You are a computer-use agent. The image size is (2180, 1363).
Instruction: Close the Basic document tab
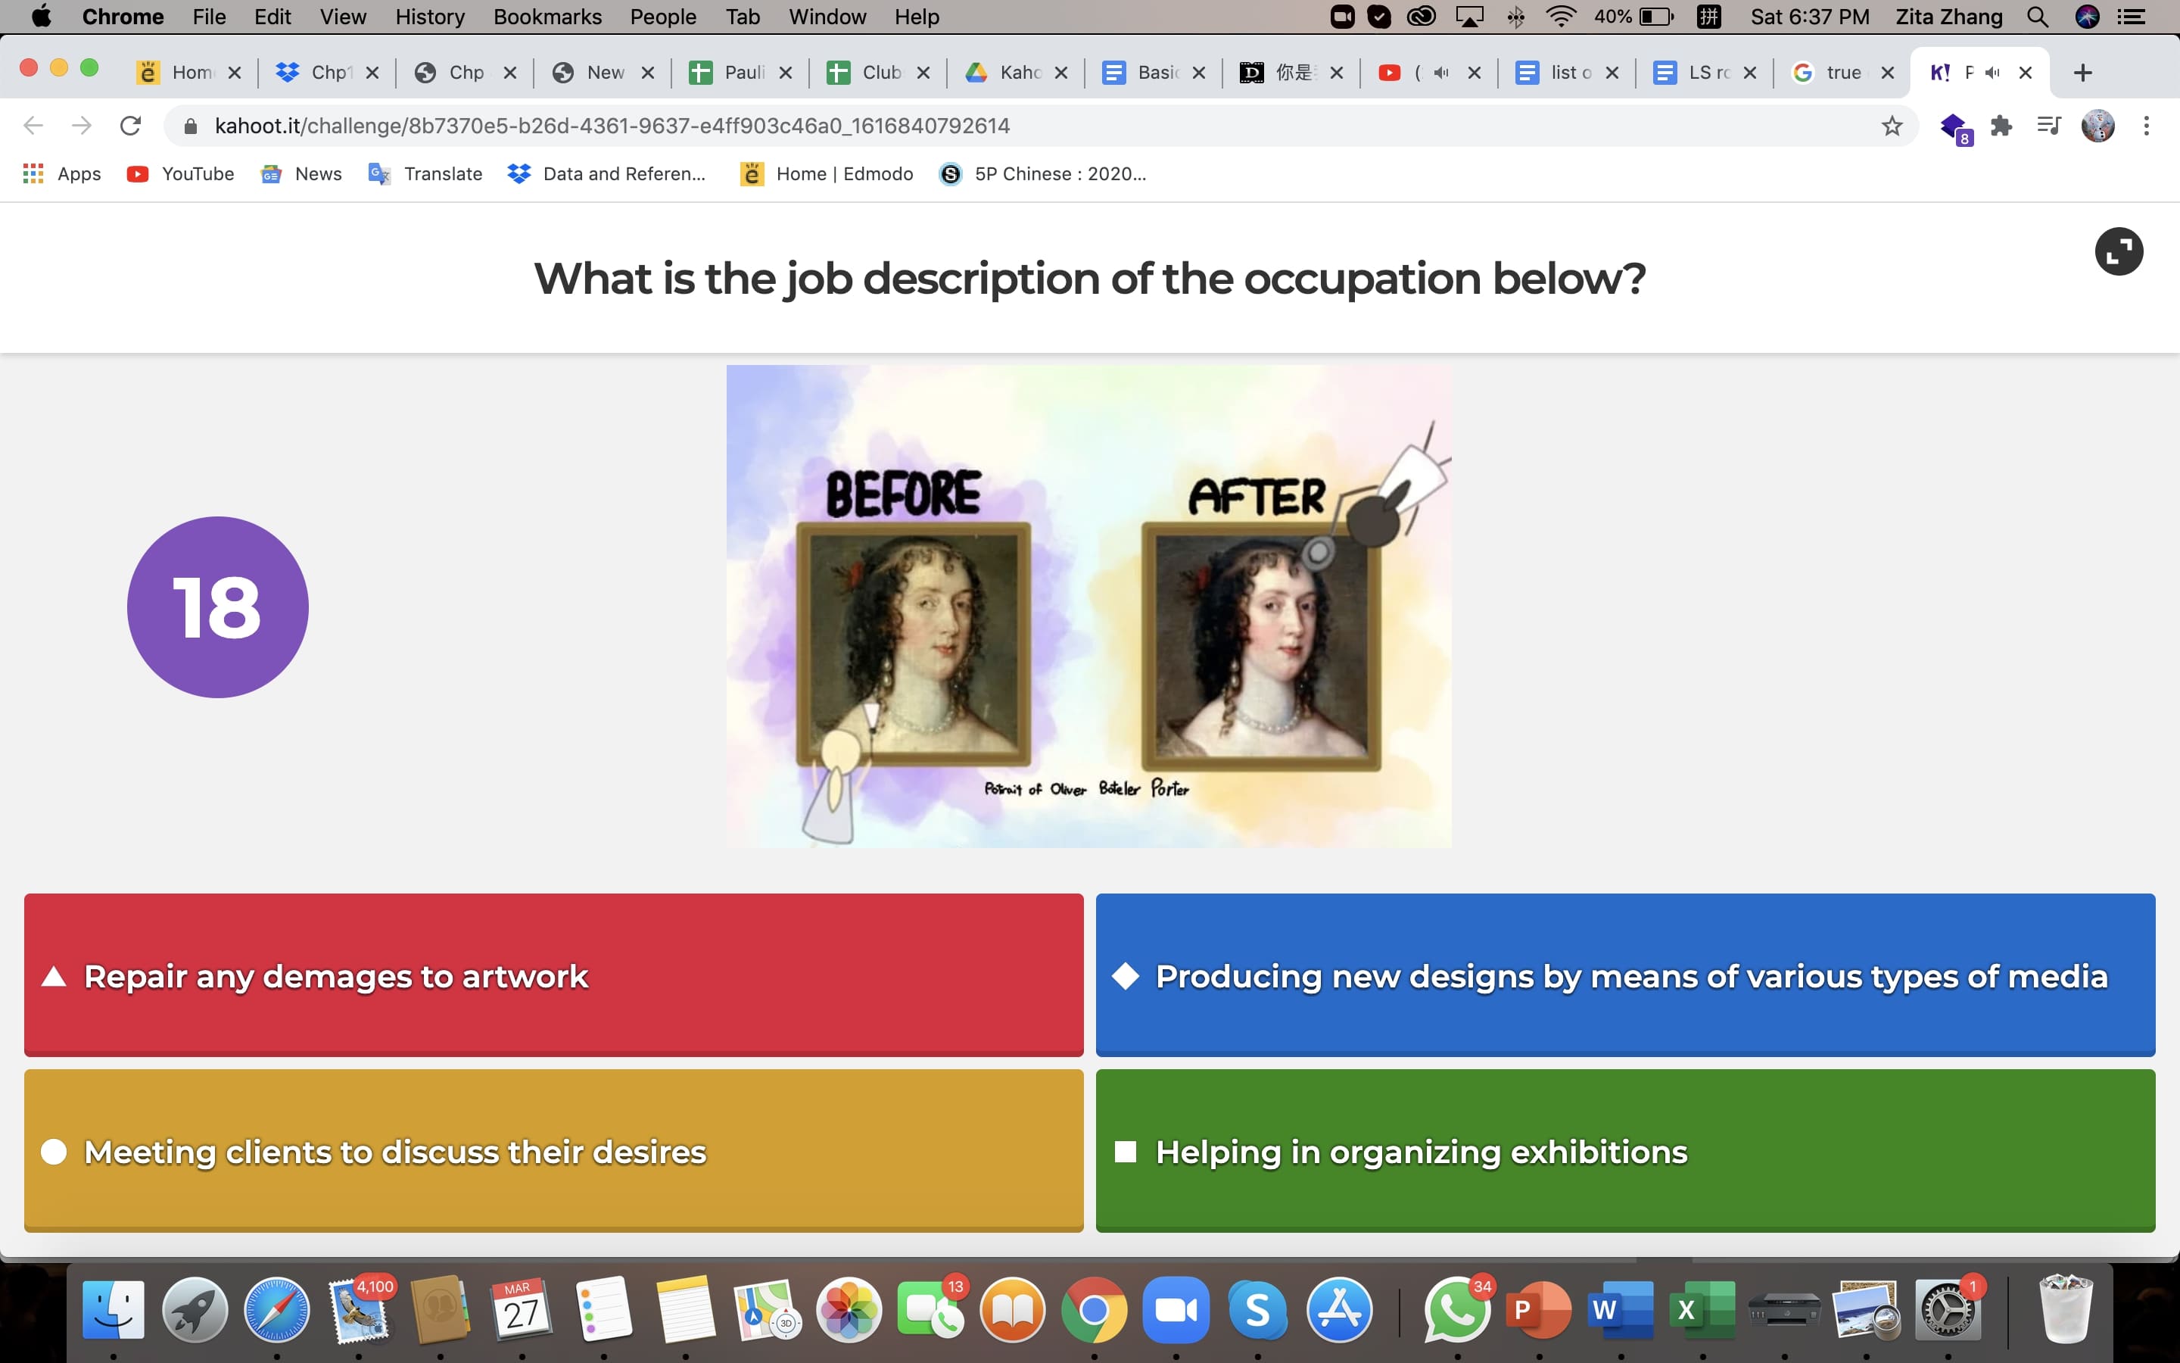tap(1199, 73)
